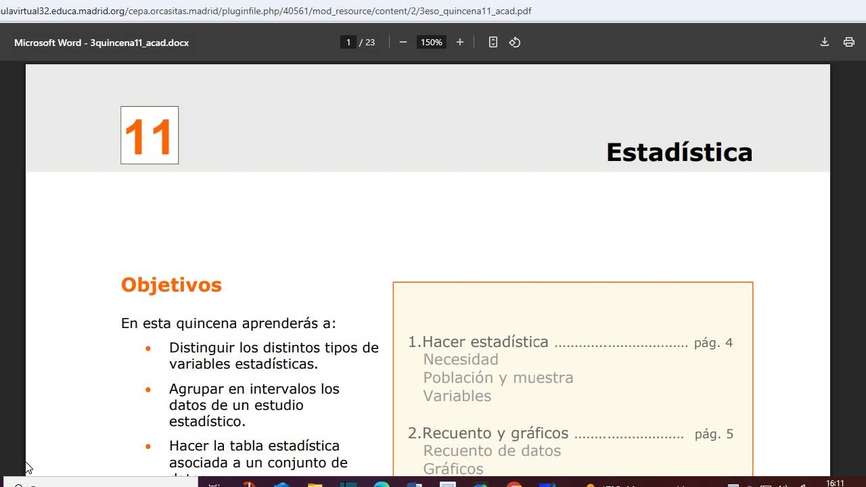
Task: Zoom out of the PDF with minus icon
Action: click(x=403, y=42)
